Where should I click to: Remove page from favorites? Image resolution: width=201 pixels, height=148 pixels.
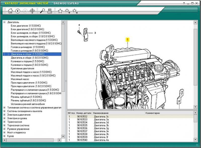pyautogui.click(x=75, y=11)
